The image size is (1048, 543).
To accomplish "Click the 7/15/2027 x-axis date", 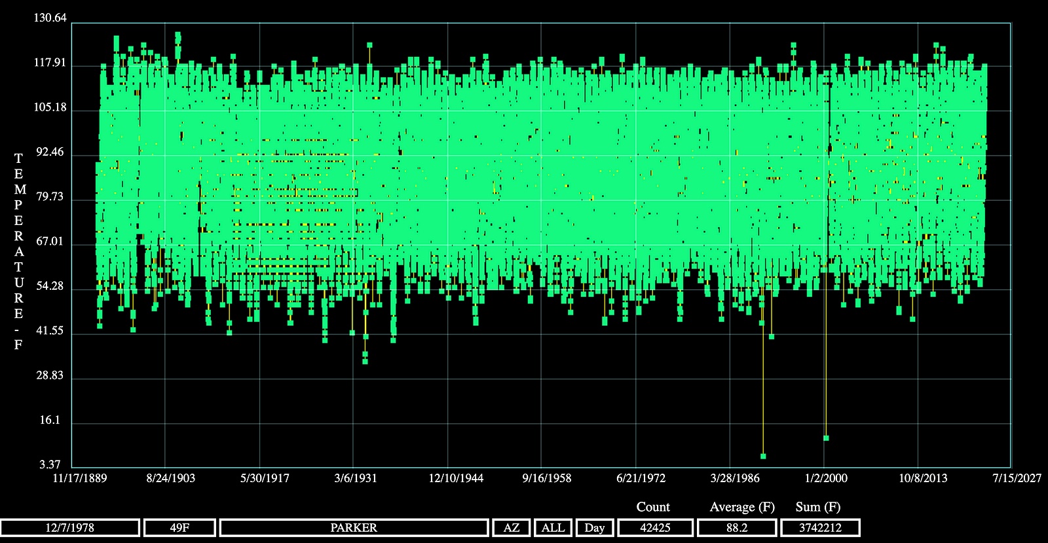I will coord(1017,478).
